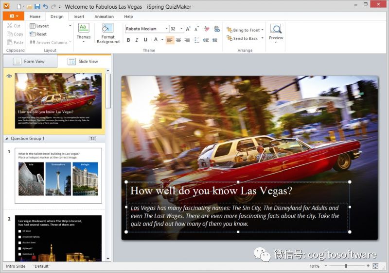Collapse Question Group 1
Viewport: 389px width, 273px height.
click(x=7, y=139)
